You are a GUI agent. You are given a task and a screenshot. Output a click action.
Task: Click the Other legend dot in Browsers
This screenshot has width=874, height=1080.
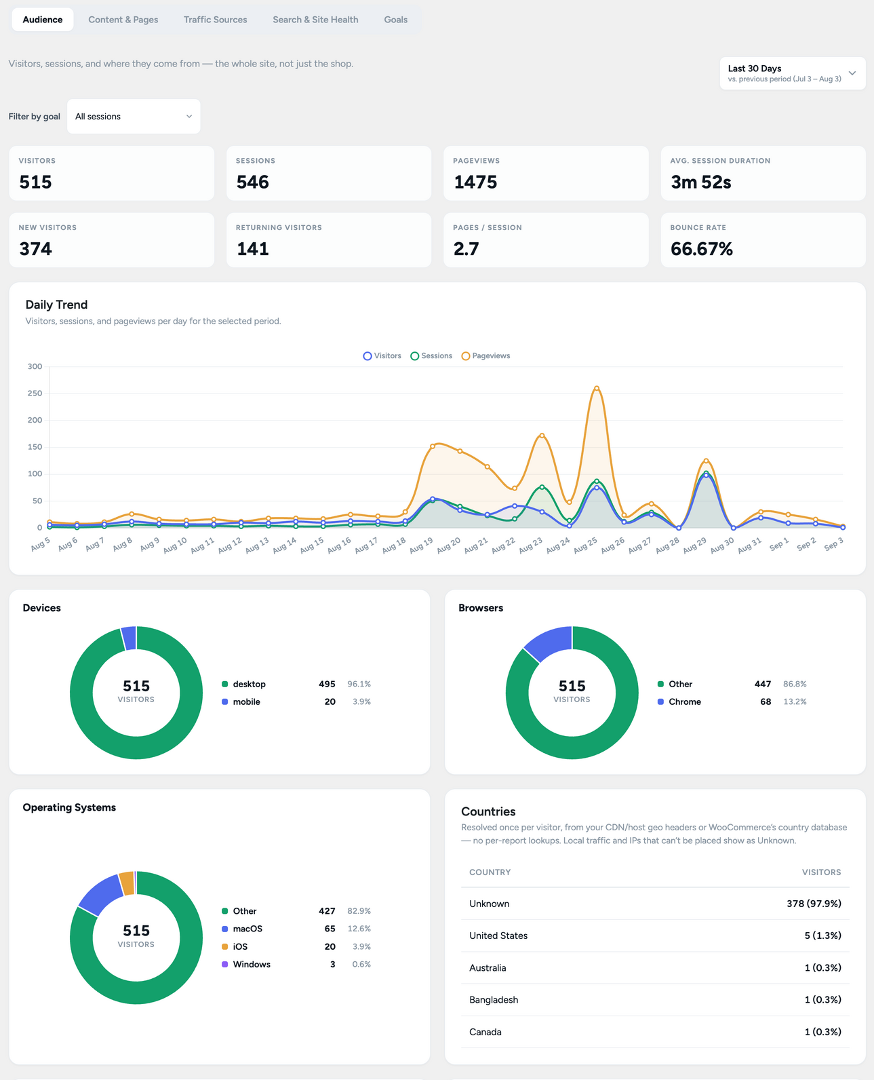pyautogui.click(x=660, y=684)
